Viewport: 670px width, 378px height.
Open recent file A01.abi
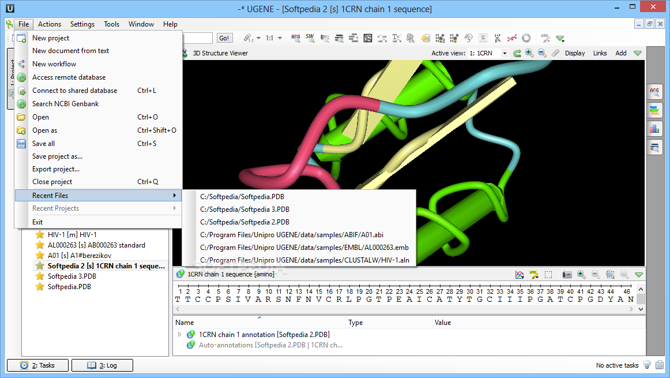click(x=299, y=235)
